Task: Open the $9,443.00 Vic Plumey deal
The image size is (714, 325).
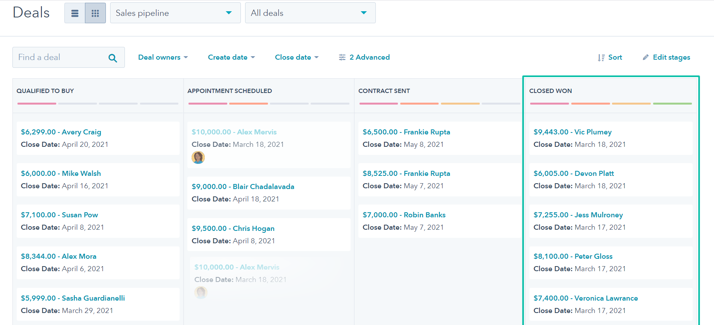Action: [572, 132]
